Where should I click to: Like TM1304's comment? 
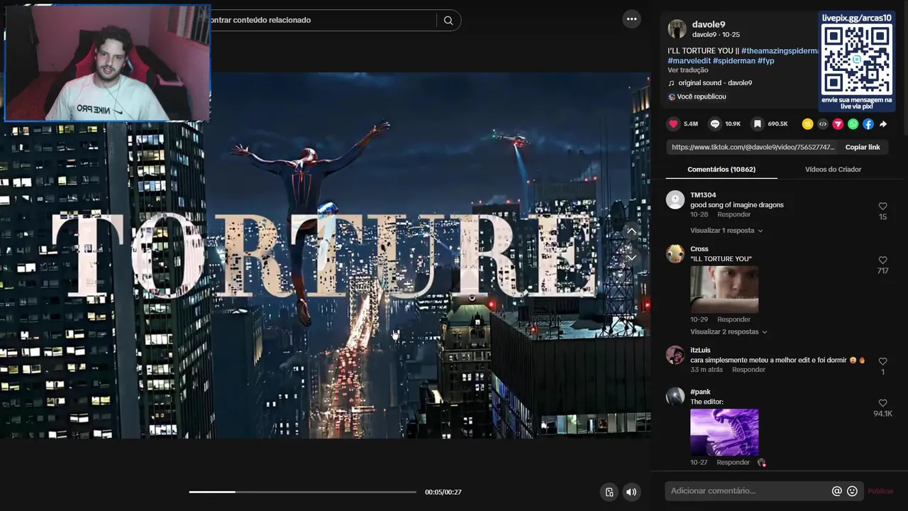(x=882, y=207)
